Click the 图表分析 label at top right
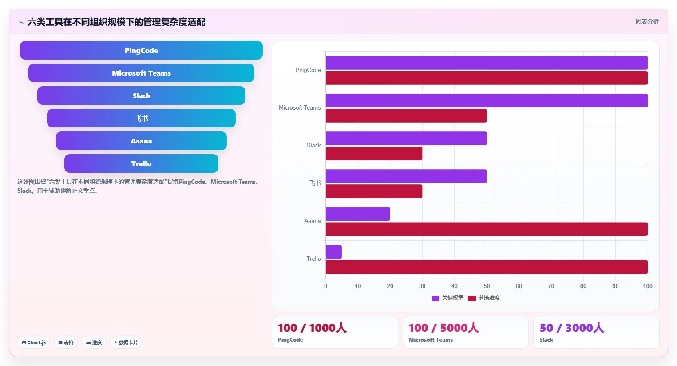This screenshot has height=366, width=677. 647,21
